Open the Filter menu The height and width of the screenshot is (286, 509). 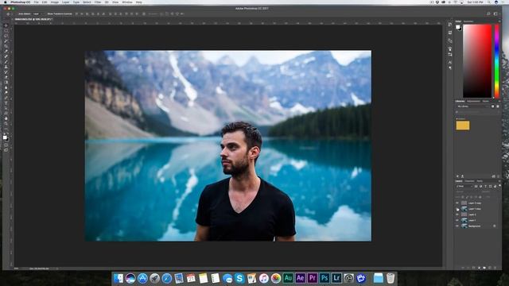(x=98, y=2)
